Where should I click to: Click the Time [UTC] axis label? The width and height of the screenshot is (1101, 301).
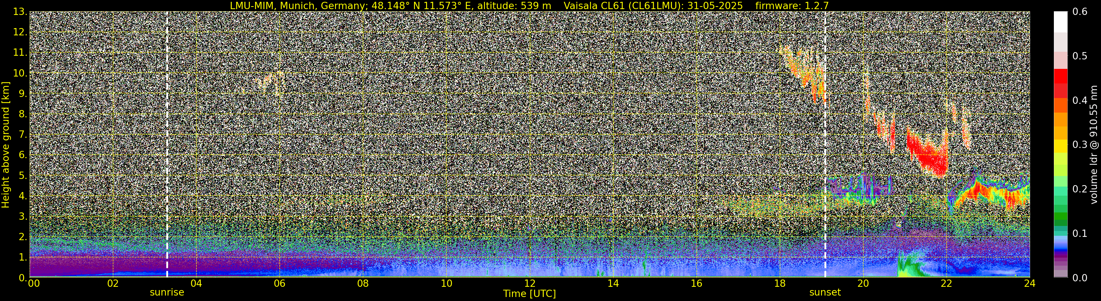(529, 293)
